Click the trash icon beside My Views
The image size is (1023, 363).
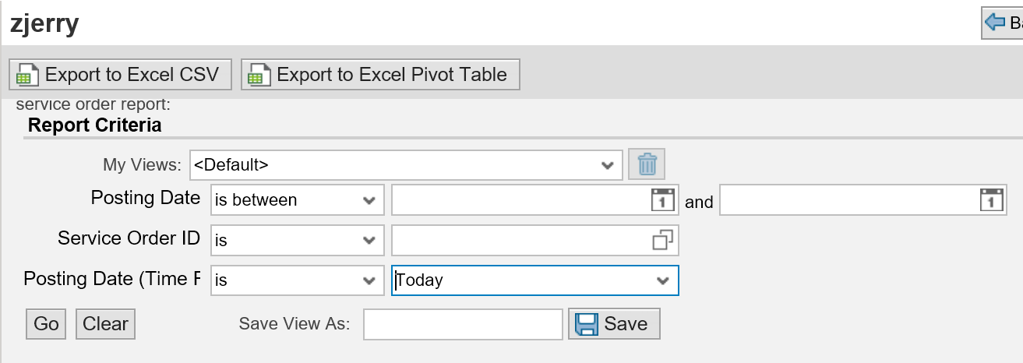pos(647,164)
